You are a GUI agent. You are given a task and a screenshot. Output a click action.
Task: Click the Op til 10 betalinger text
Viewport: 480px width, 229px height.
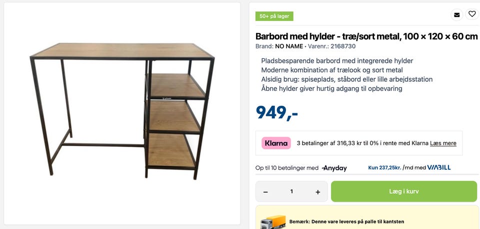[287, 168]
